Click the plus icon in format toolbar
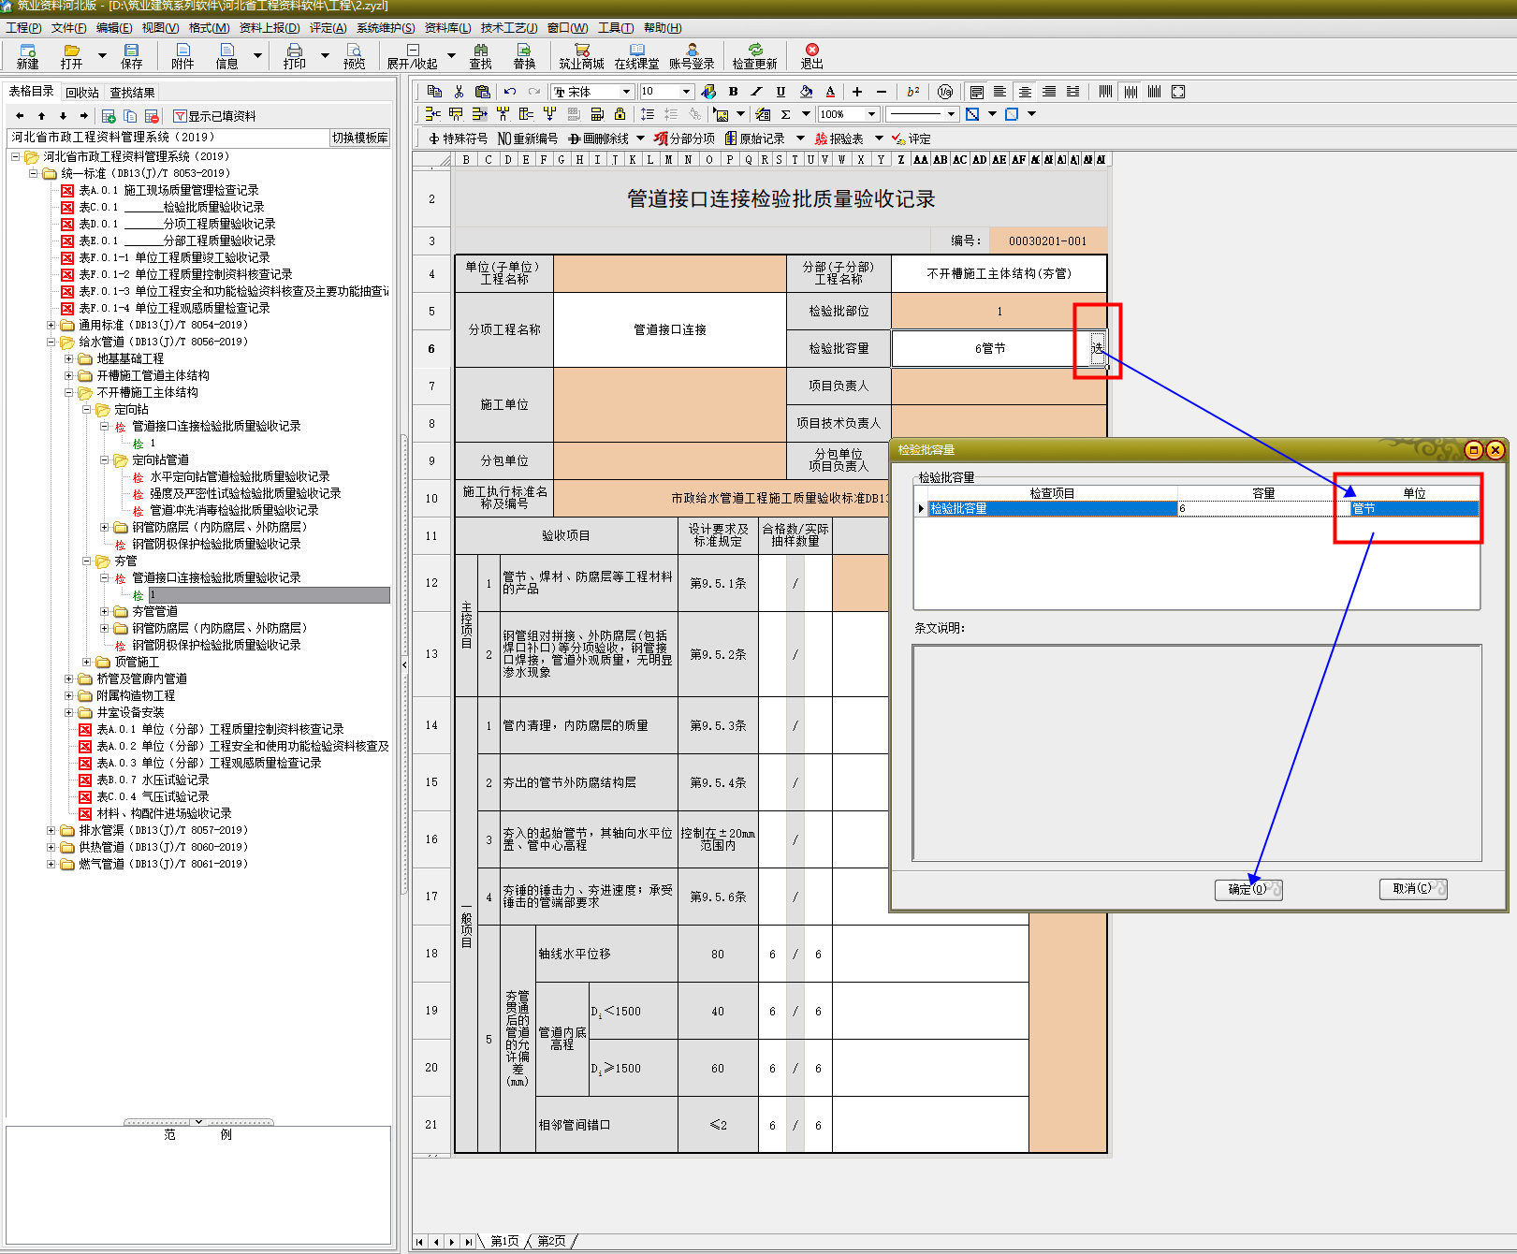Viewport: 1517px width, 1254px height. click(x=857, y=92)
